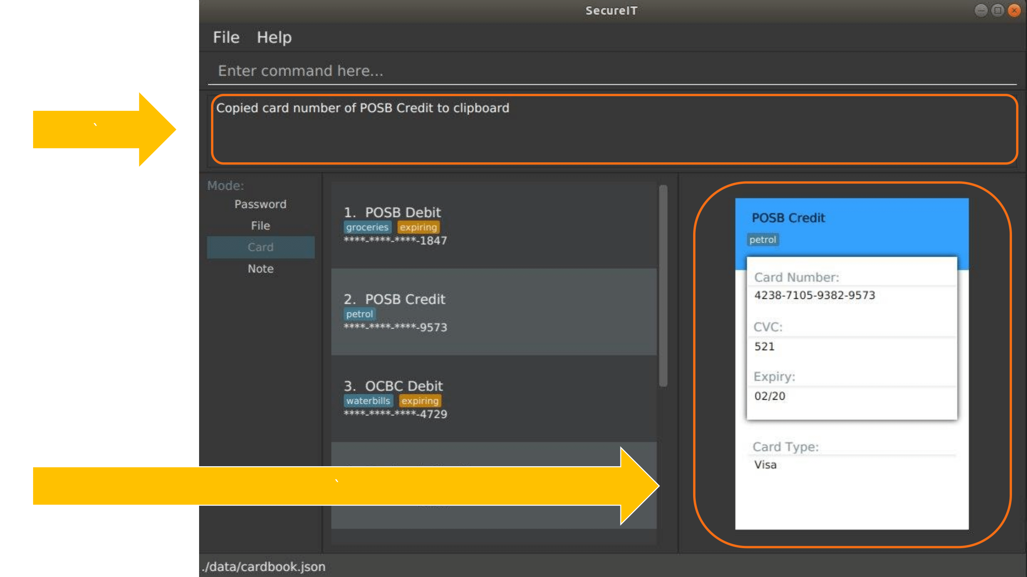Viewport: 1027px width, 577px height.
Task: Open the File menu
Action: (x=226, y=37)
